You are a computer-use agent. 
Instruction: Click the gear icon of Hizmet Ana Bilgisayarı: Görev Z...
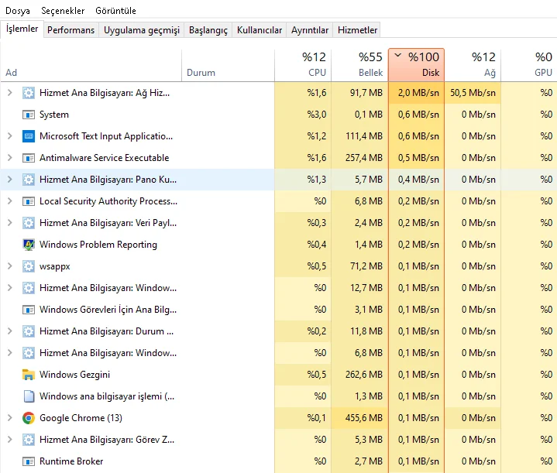tap(29, 440)
